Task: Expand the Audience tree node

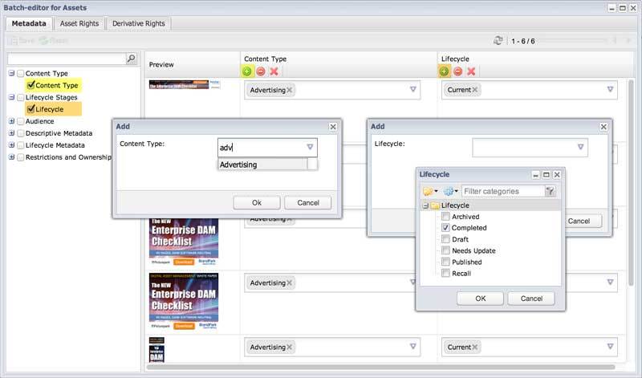Action: 11,121
